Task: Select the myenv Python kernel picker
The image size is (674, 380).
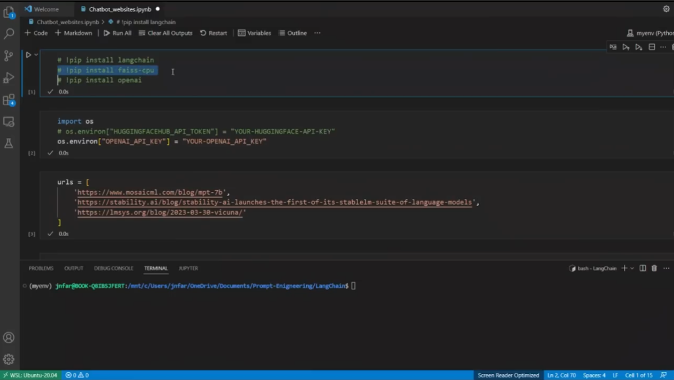Action: click(x=650, y=33)
